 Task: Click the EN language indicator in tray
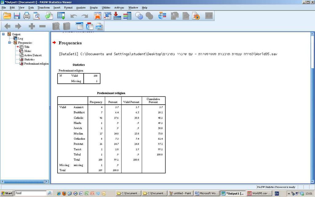point(277,193)
